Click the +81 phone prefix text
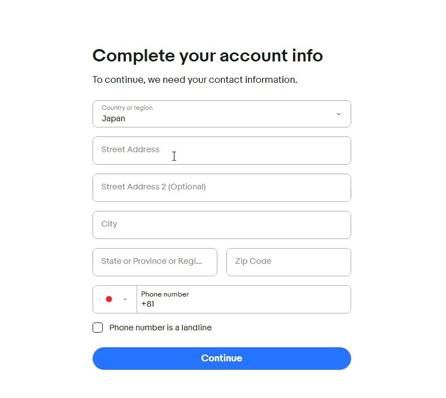This screenshot has height=398, width=446. 148,304
